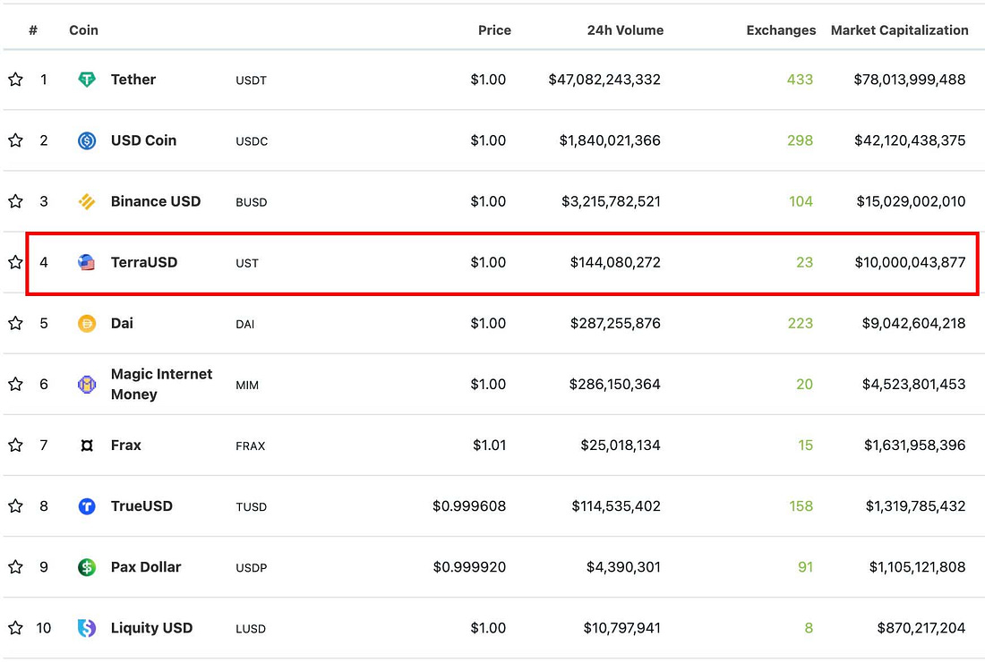
Task: Click the Dai coin logo icon
Action: [87, 323]
